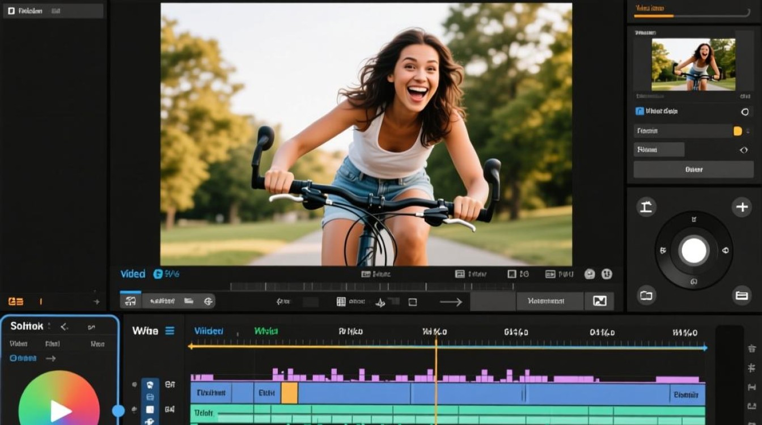Toggle the gray dot left of the green track header
Image resolution: width=762 pixels, height=425 pixels.
click(134, 409)
